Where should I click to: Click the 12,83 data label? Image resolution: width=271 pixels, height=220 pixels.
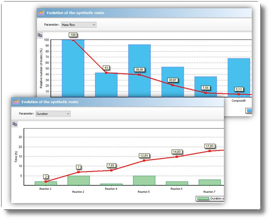144,156
